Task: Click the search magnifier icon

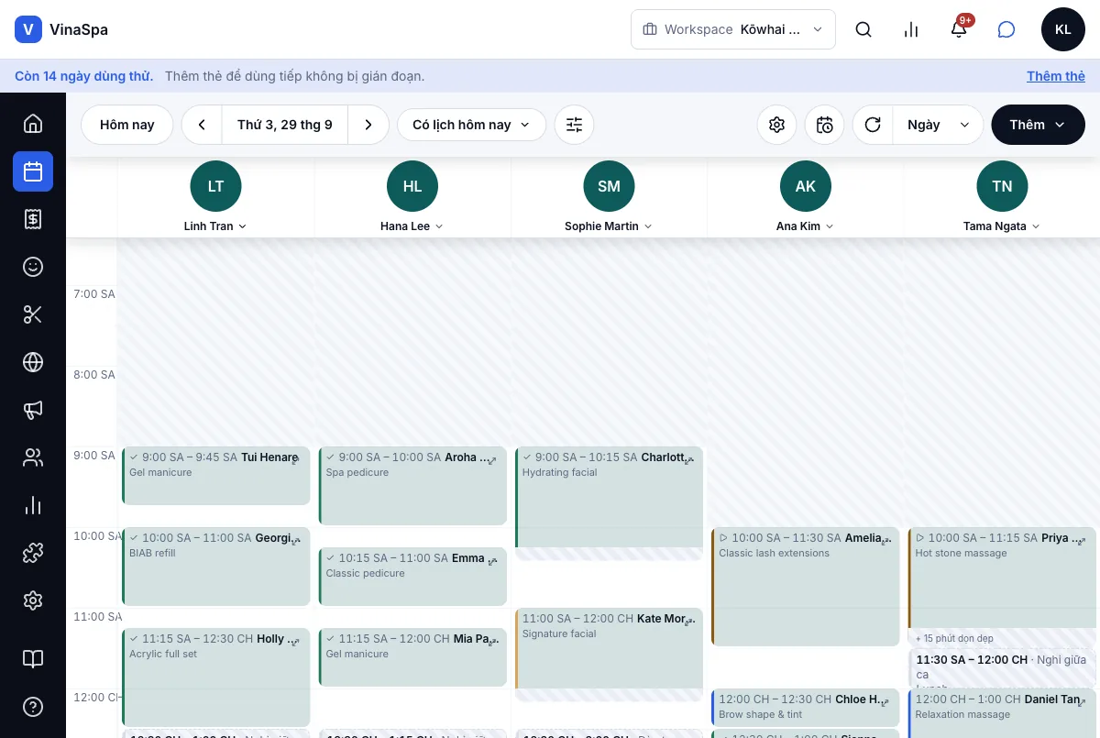Action: (863, 29)
